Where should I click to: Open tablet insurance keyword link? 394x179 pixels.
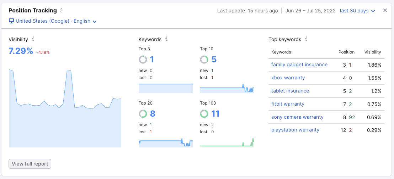pyautogui.click(x=290, y=91)
